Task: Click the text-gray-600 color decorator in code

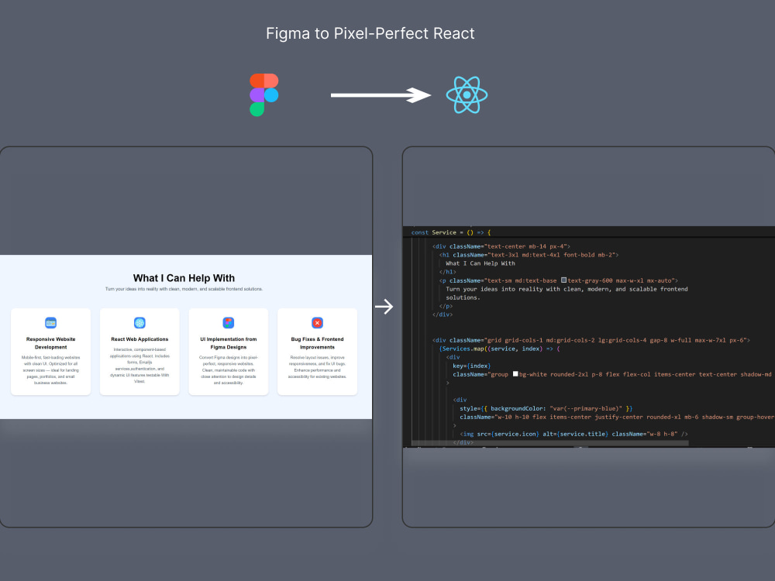Action: (563, 280)
